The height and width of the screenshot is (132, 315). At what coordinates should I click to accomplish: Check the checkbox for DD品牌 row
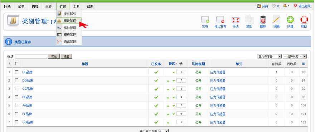click(16, 80)
